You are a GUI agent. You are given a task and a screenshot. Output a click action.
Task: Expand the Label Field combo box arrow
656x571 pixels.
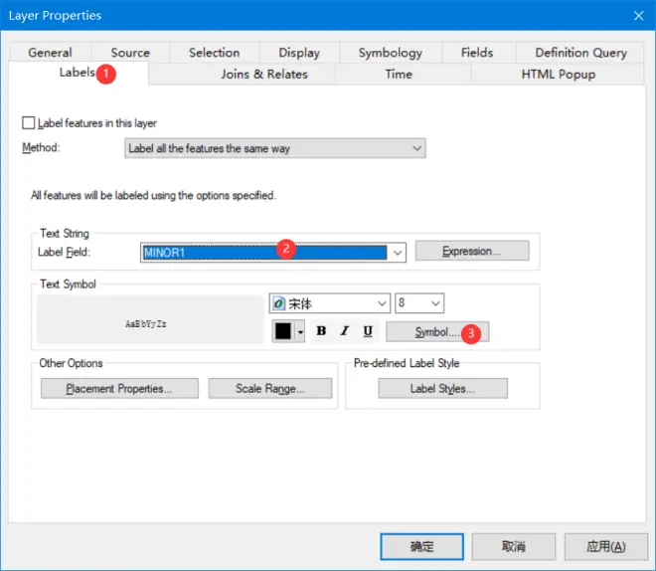[x=398, y=253]
